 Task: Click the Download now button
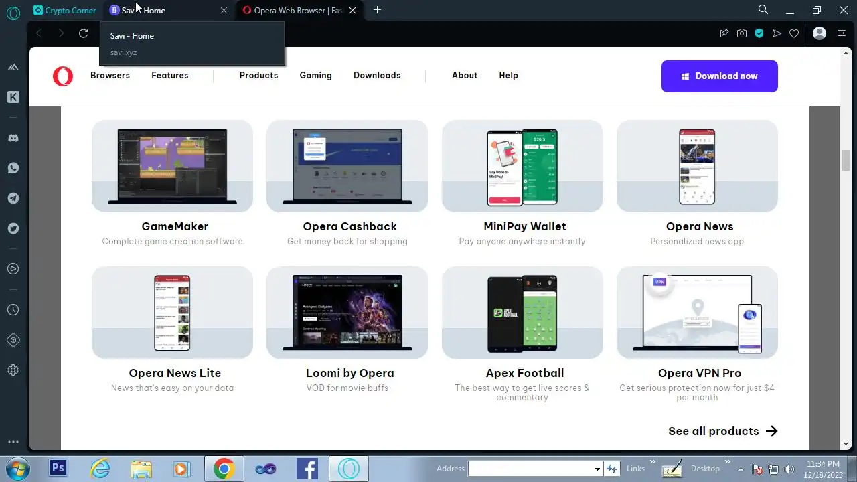tap(720, 76)
